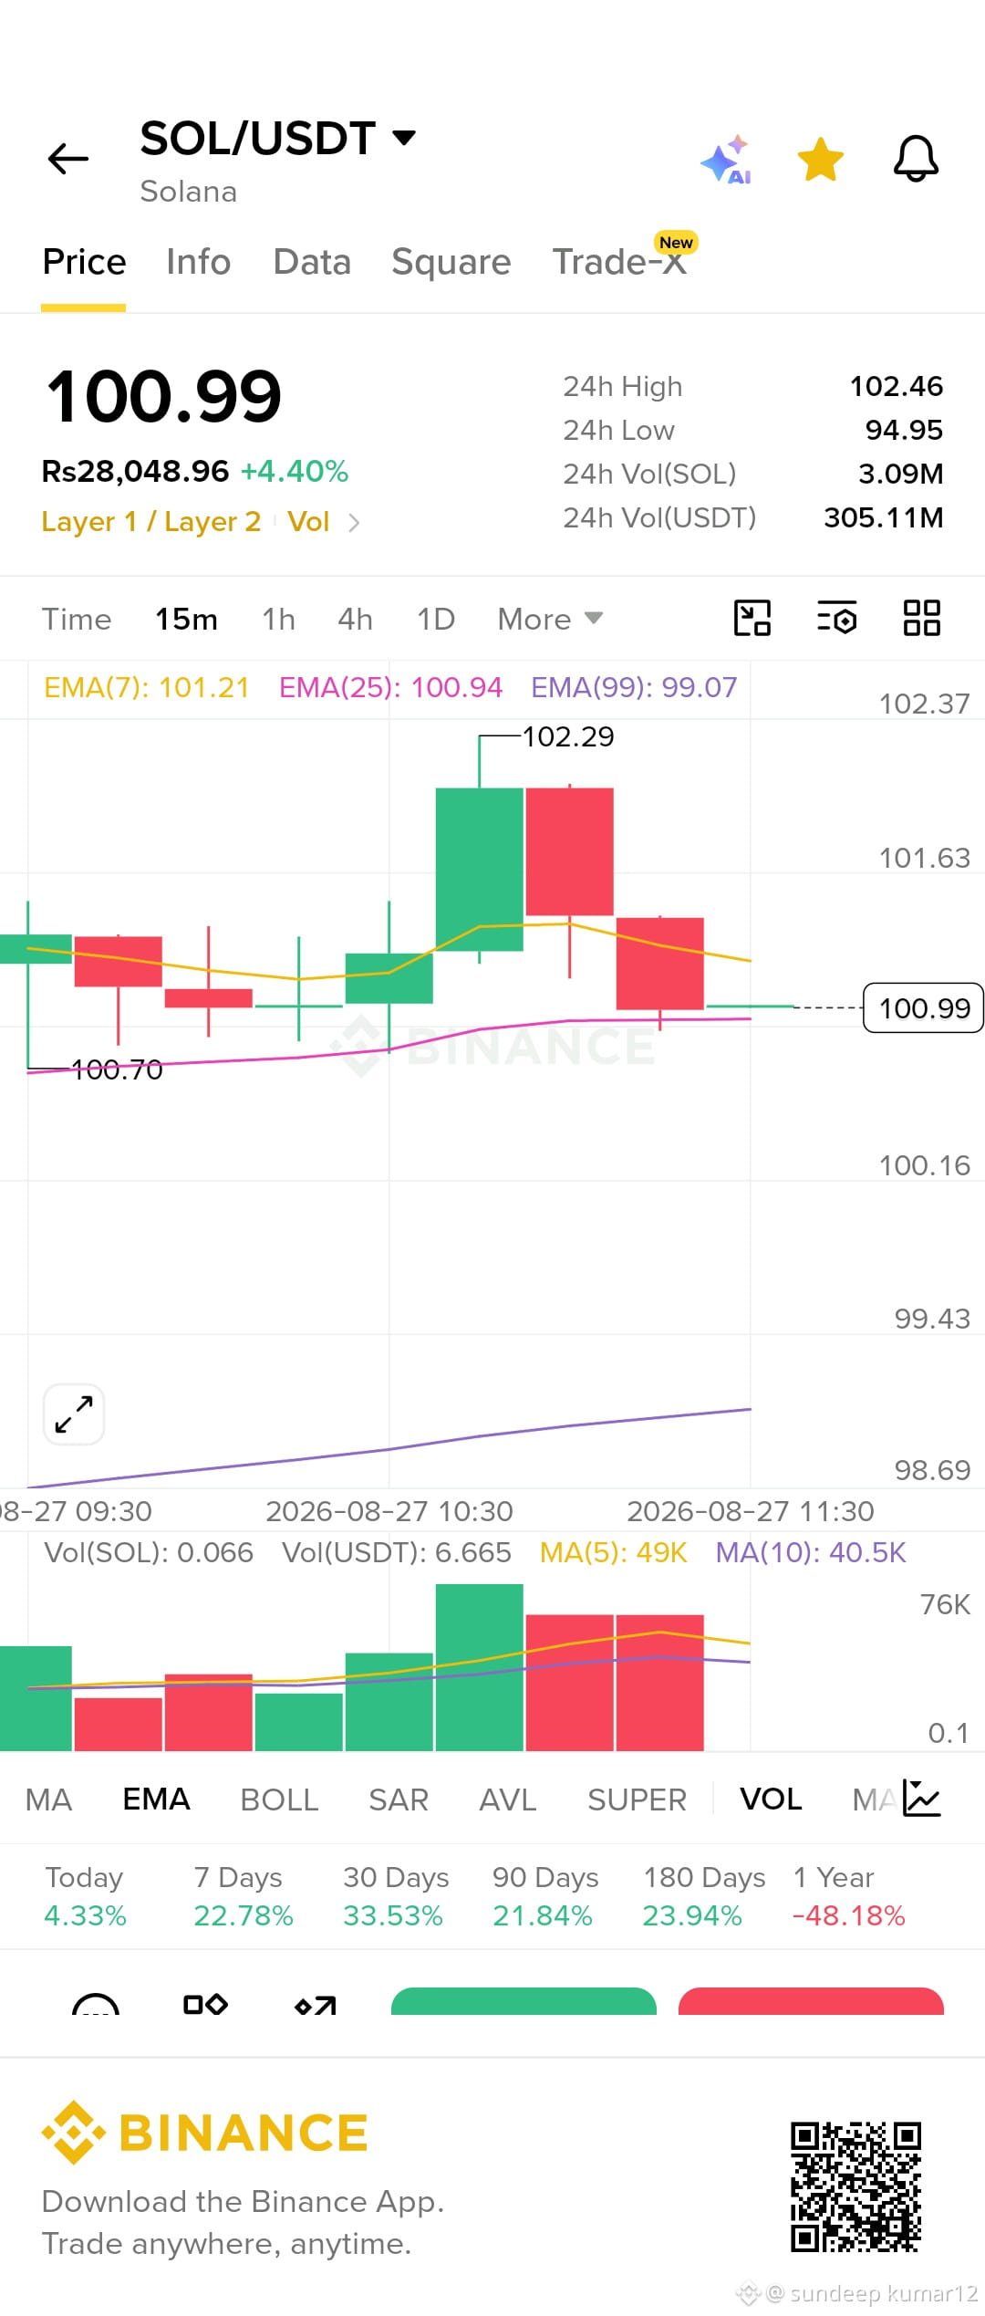Click the 7 Days 22.78% performance
The width and height of the screenshot is (985, 2316).
pyautogui.click(x=244, y=1896)
